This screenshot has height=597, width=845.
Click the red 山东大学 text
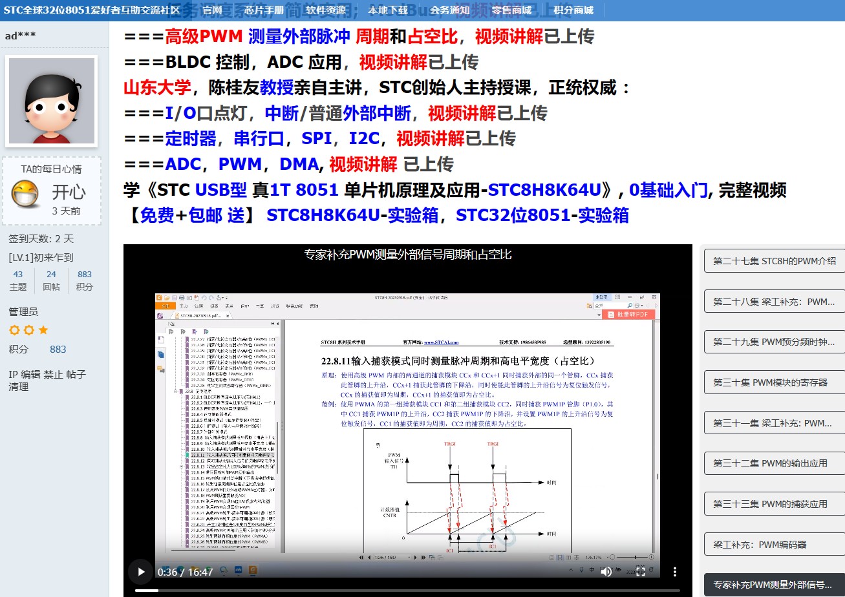click(157, 88)
